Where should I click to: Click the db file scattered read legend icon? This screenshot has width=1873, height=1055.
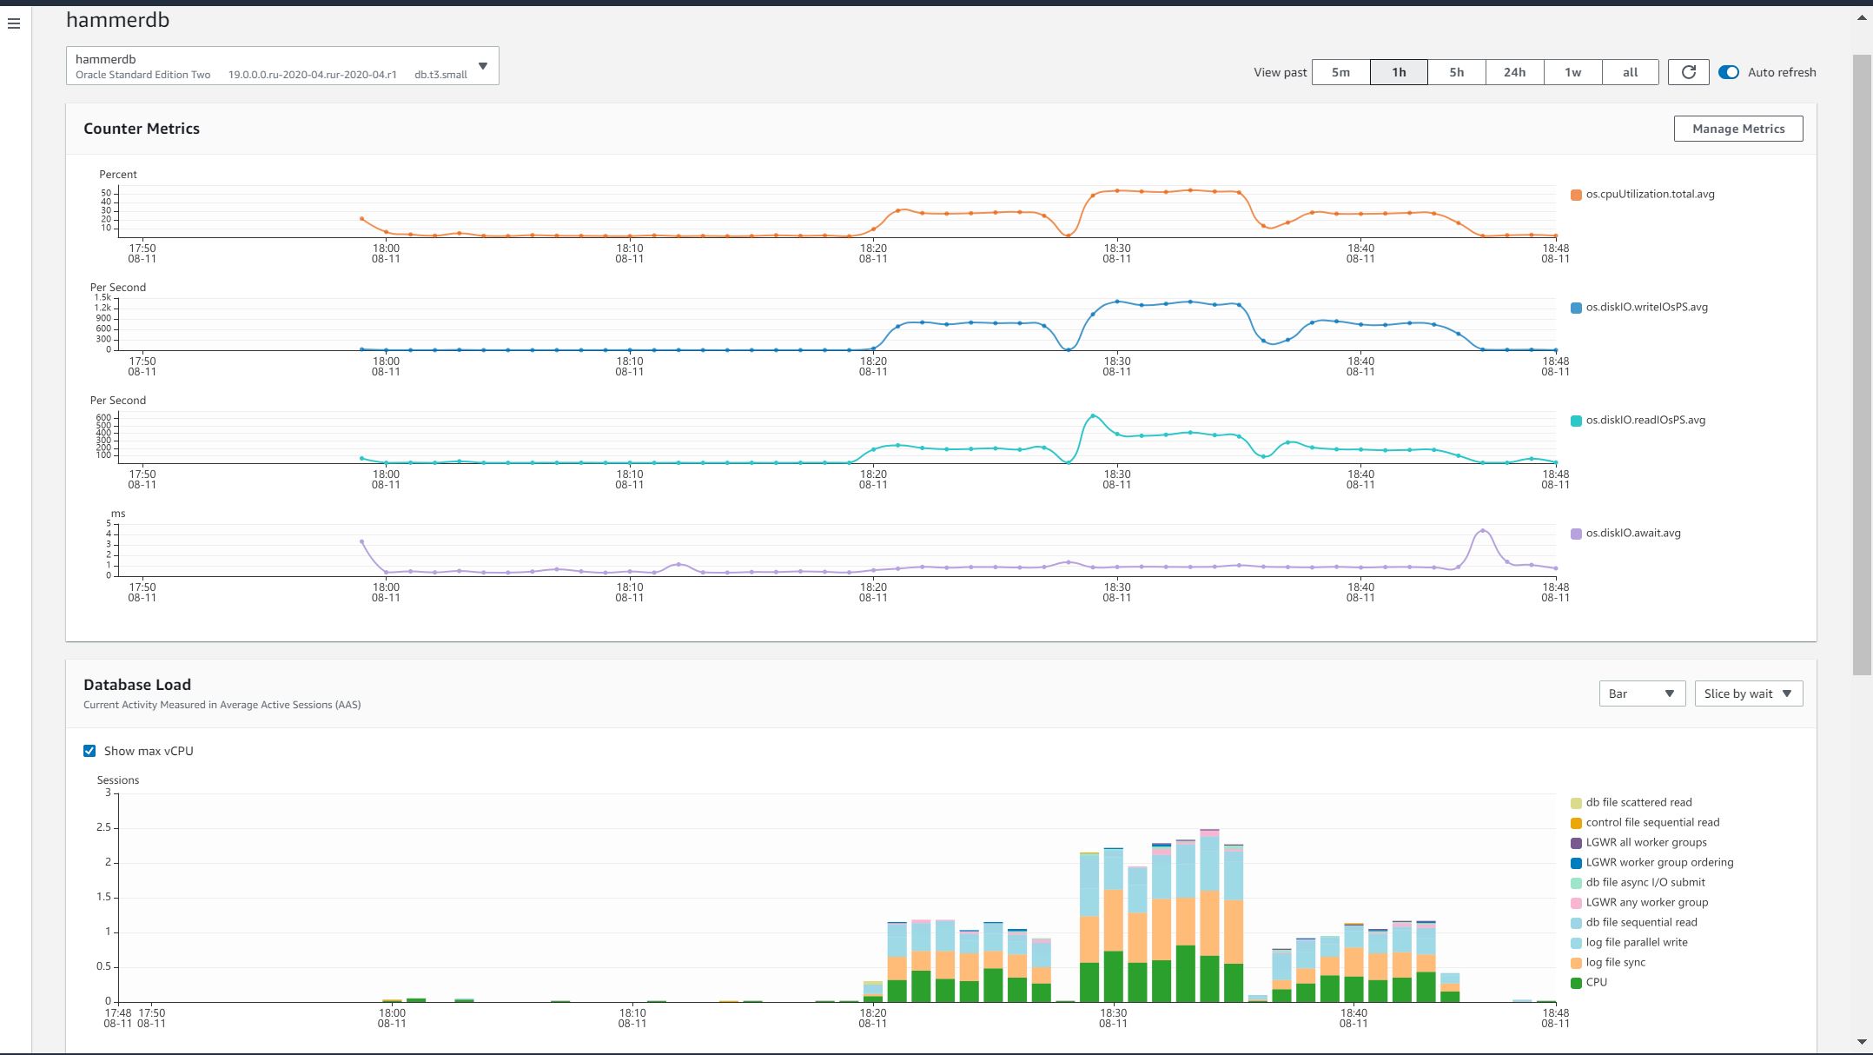(x=1576, y=803)
